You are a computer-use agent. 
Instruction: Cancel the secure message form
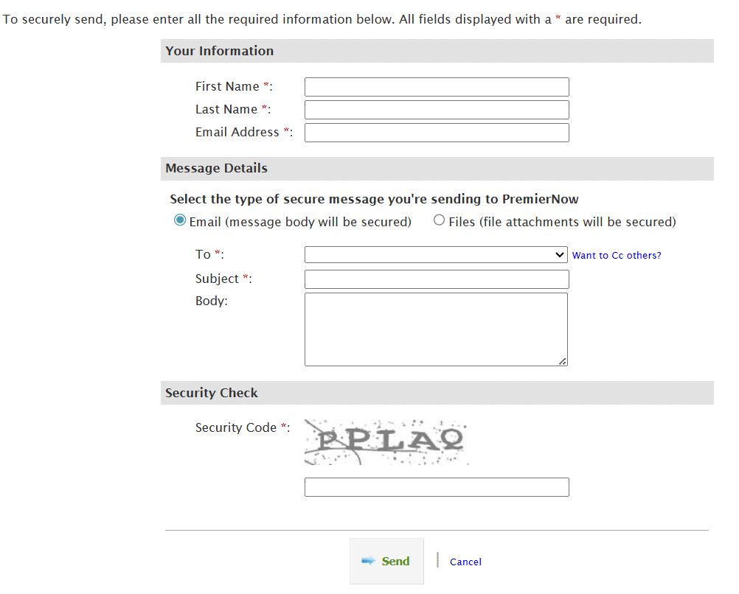tap(465, 562)
